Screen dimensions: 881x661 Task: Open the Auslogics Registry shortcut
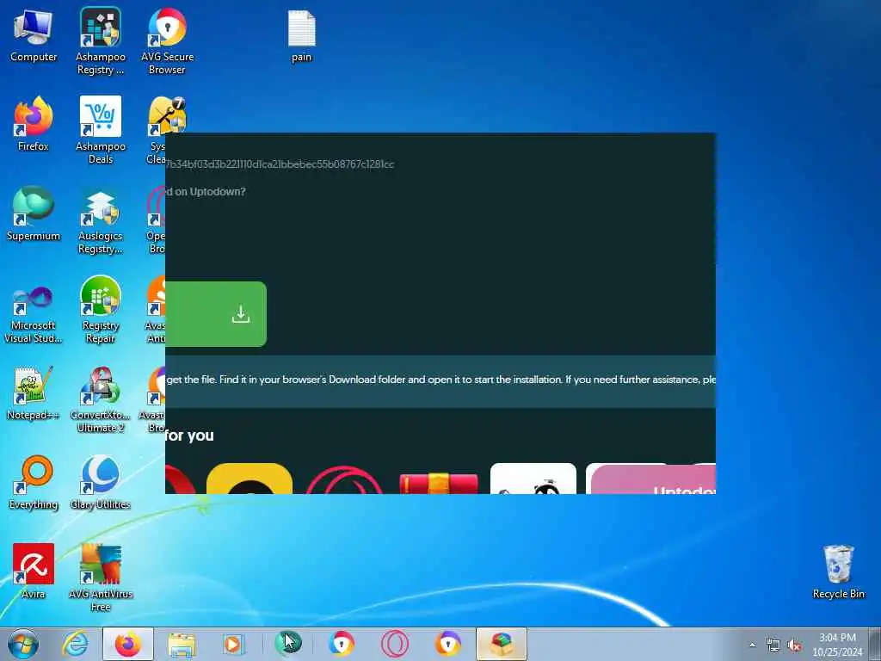(x=100, y=219)
